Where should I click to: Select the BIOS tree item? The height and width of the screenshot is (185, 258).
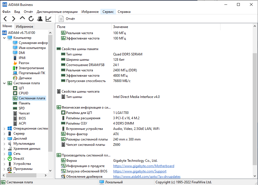22,118
